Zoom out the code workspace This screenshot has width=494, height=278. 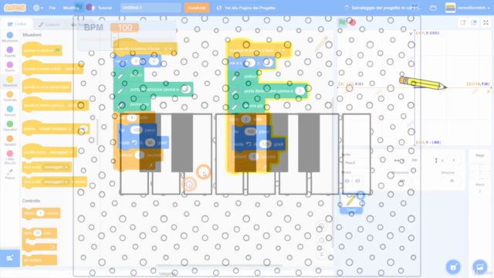[322, 240]
